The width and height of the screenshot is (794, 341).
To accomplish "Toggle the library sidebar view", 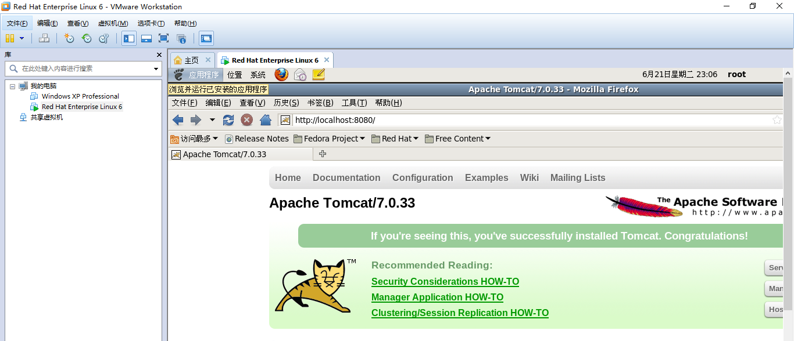I will click(x=129, y=38).
